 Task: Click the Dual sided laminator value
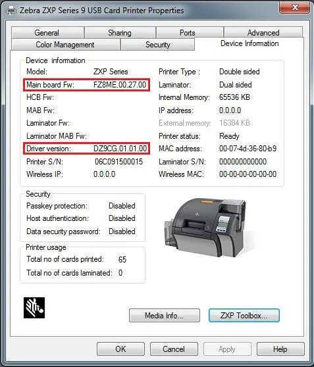[235, 85]
